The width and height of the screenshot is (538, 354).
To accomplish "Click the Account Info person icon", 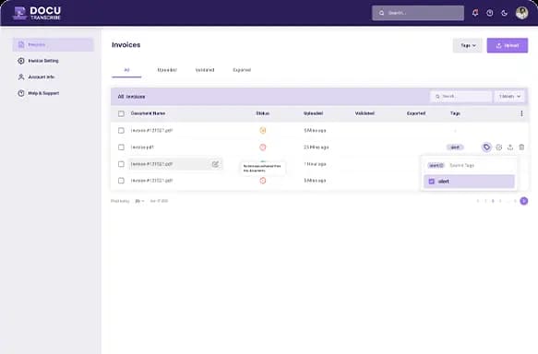I will [21, 77].
